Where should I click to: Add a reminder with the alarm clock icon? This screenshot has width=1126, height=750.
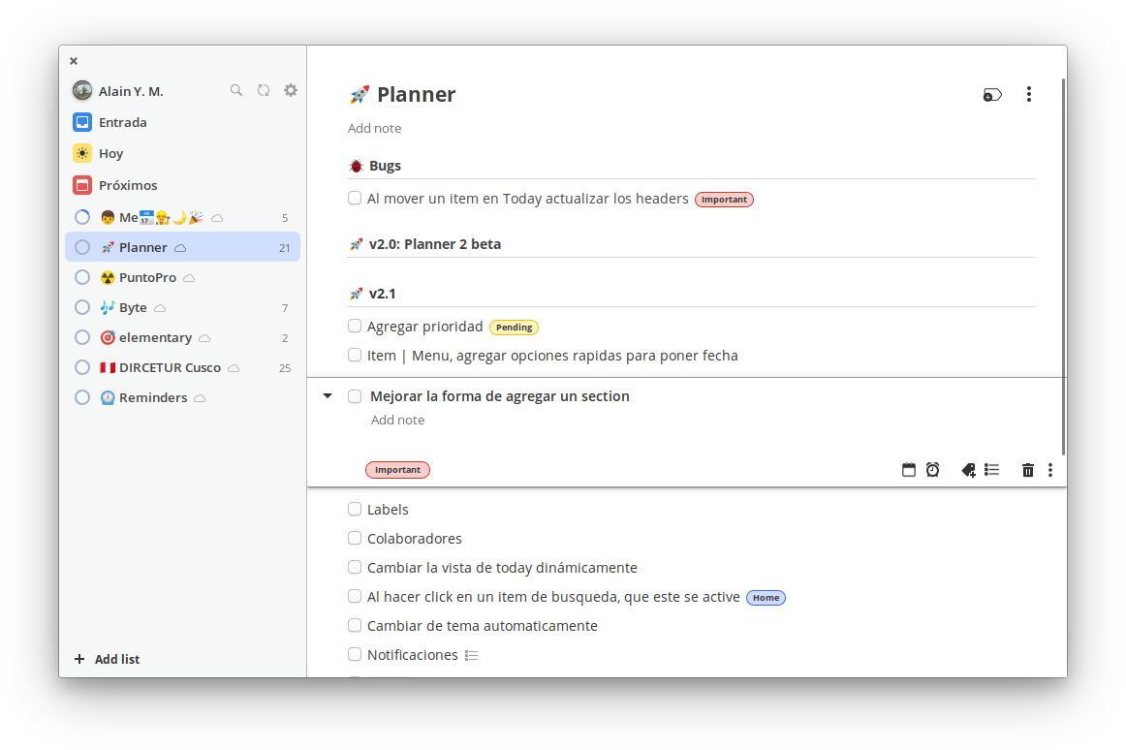932,469
